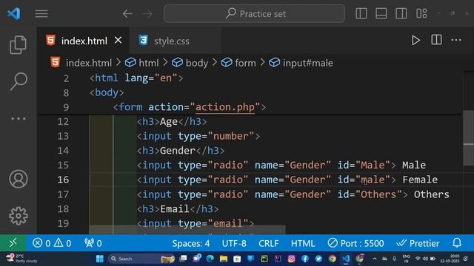This screenshot has width=474, height=266.
Task: Go back with the left arrow
Action: click(x=127, y=13)
